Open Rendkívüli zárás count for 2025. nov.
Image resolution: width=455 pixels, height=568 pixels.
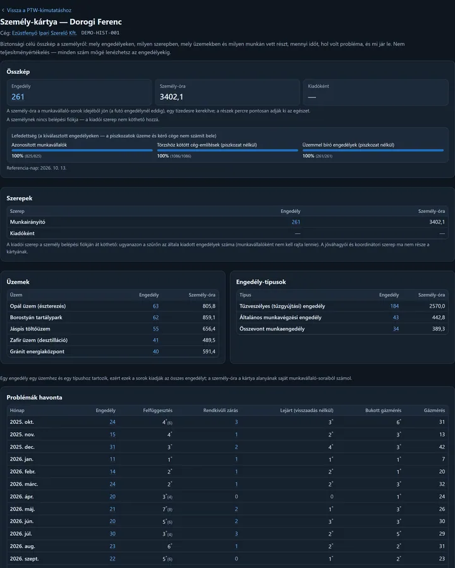[x=236, y=434]
